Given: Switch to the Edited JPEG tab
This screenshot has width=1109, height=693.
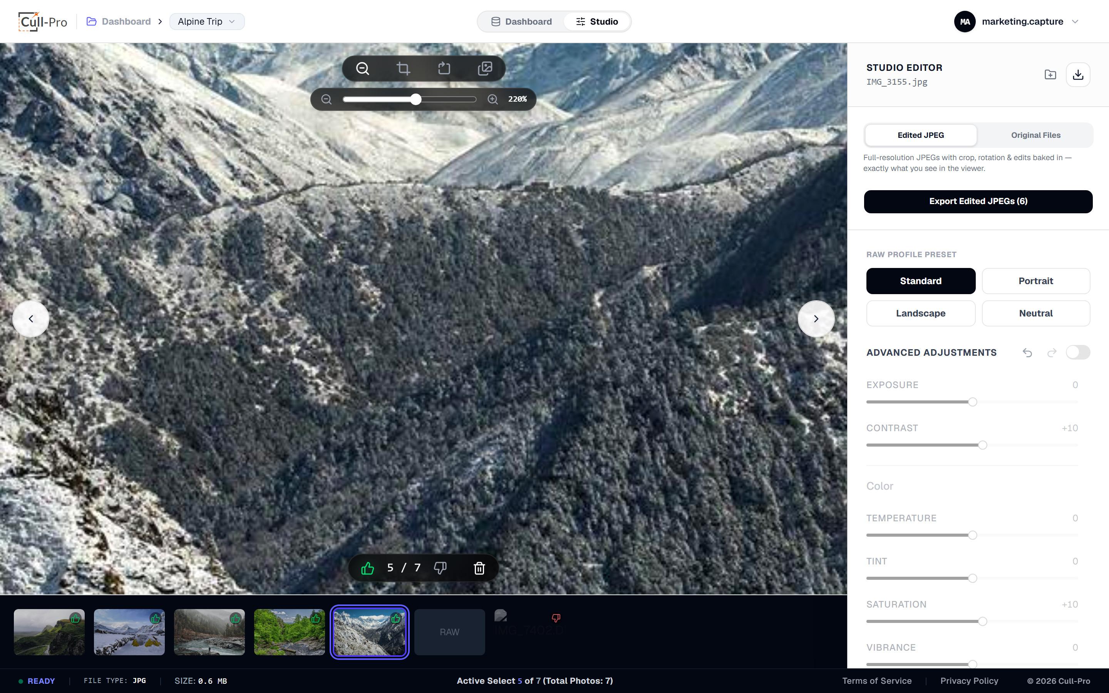Looking at the screenshot, I should pyautogui.click(x=921, y=135).
